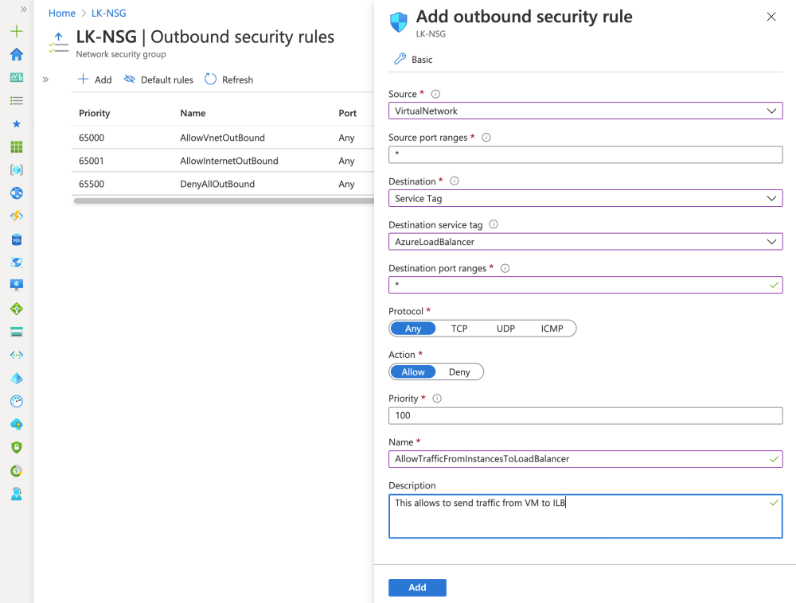Screen dimensions: 796x603
Task: Set Action to Deny
Action: pos(459,372)
